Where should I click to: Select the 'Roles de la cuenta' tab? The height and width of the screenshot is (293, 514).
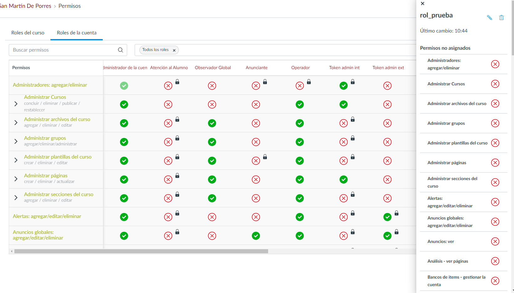pyautogui.click(x=77, y=33)
